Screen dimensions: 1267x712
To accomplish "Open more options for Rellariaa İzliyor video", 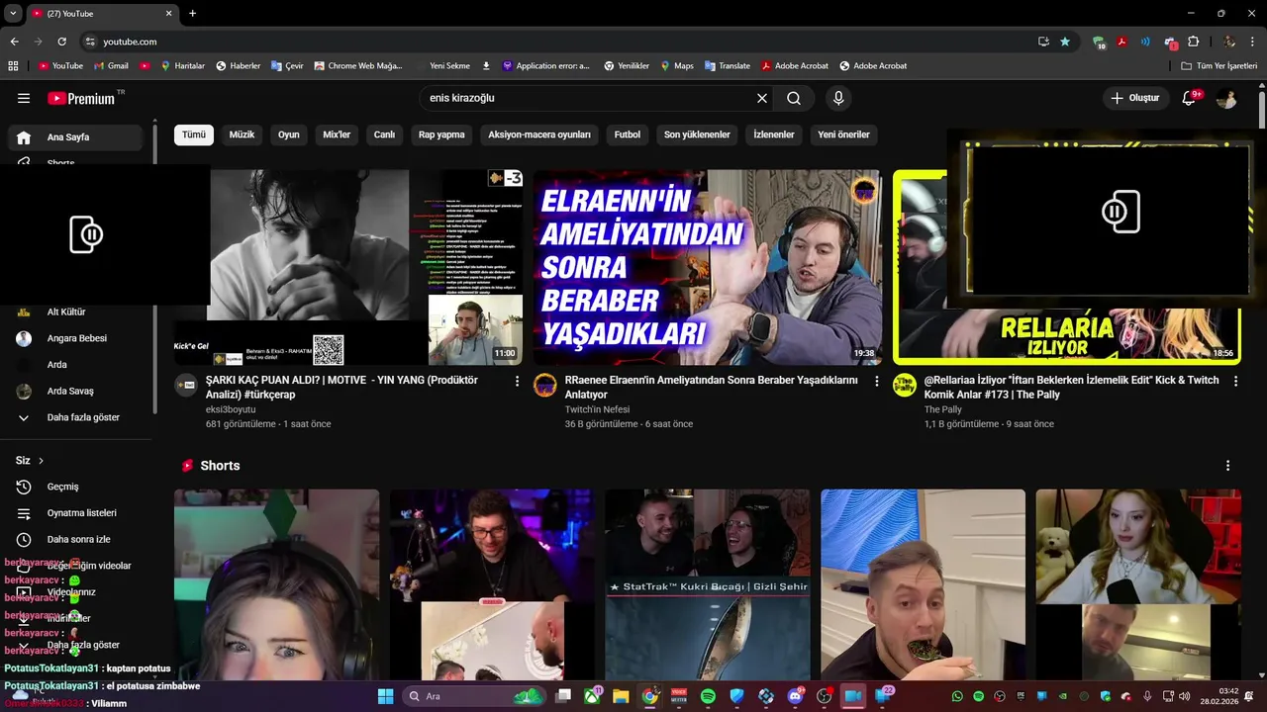I will 1235,381.
